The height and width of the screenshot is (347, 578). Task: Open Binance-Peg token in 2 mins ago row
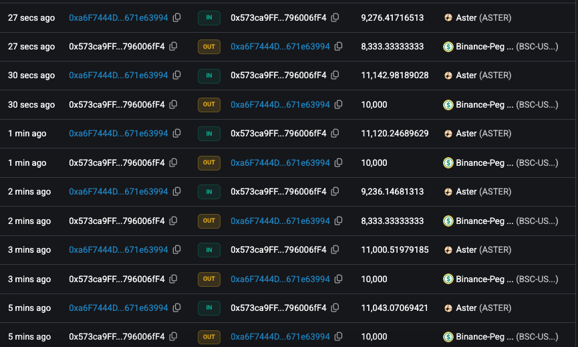point(500,221)
